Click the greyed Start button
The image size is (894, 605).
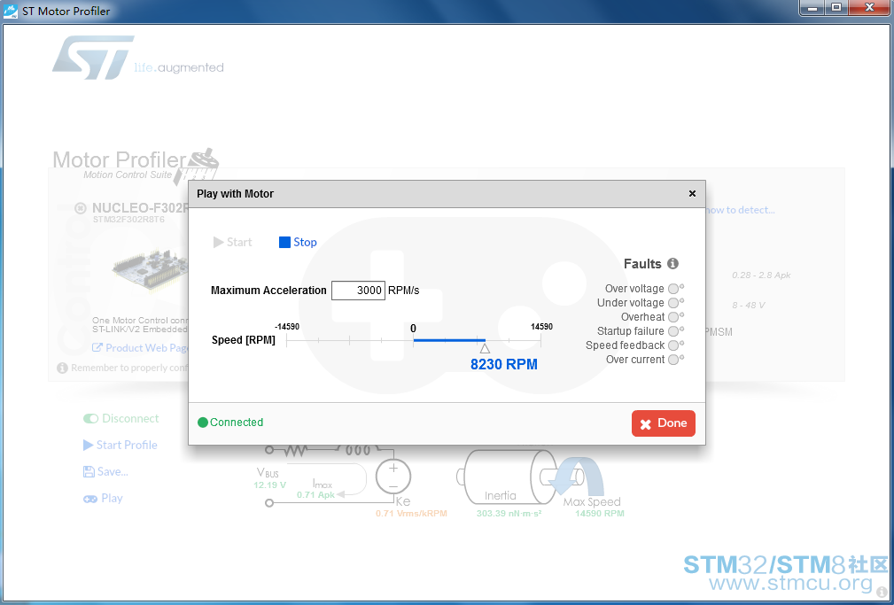[x=233, y=243]
